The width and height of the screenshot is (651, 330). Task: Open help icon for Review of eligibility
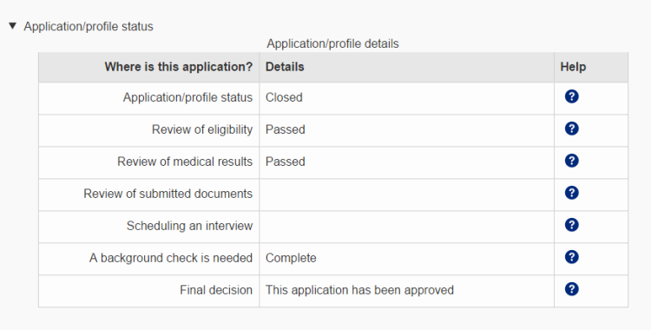coord(571,129)
